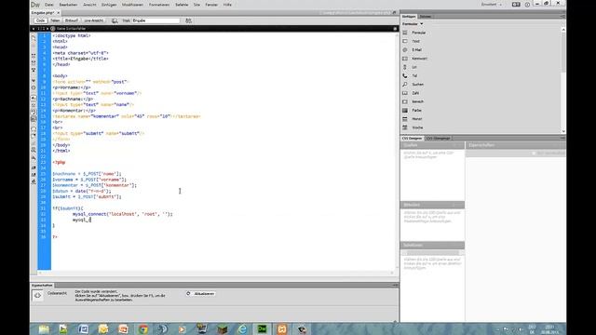The width and height of the screenshot is (596, 335).
Task: Open the Dreamweaver taskbar icon
Action: point(262,328)
